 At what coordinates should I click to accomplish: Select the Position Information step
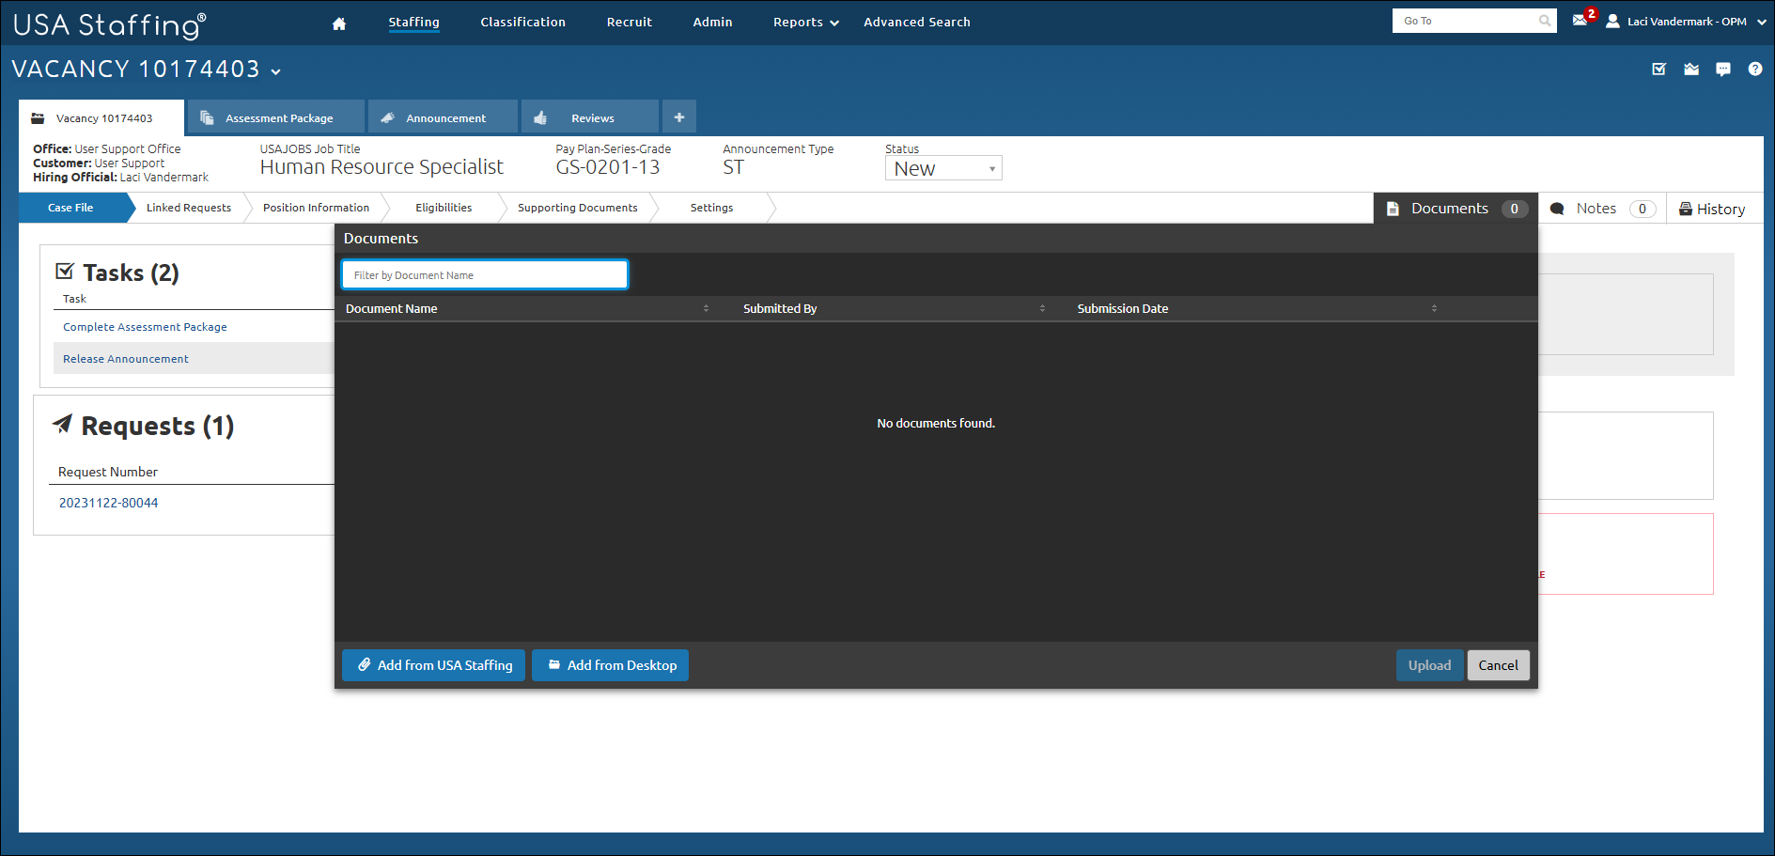click(x=317, y=208)
